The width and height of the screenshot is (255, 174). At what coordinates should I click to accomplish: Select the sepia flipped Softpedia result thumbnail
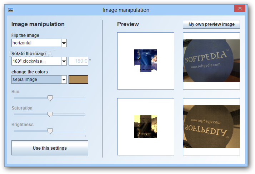click(x=211, y=127)
